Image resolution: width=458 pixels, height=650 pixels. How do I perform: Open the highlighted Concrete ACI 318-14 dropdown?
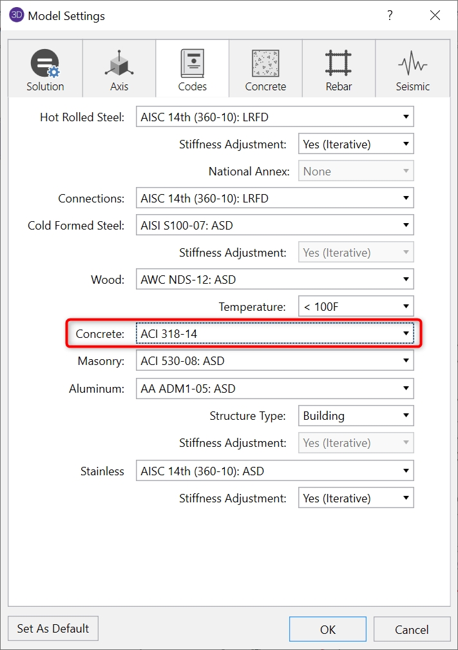click(406, 333)
